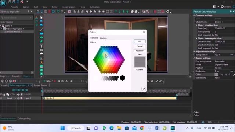Select the Chart tool icon
Viewport: 235px width, 132px height.
point(41,59)
